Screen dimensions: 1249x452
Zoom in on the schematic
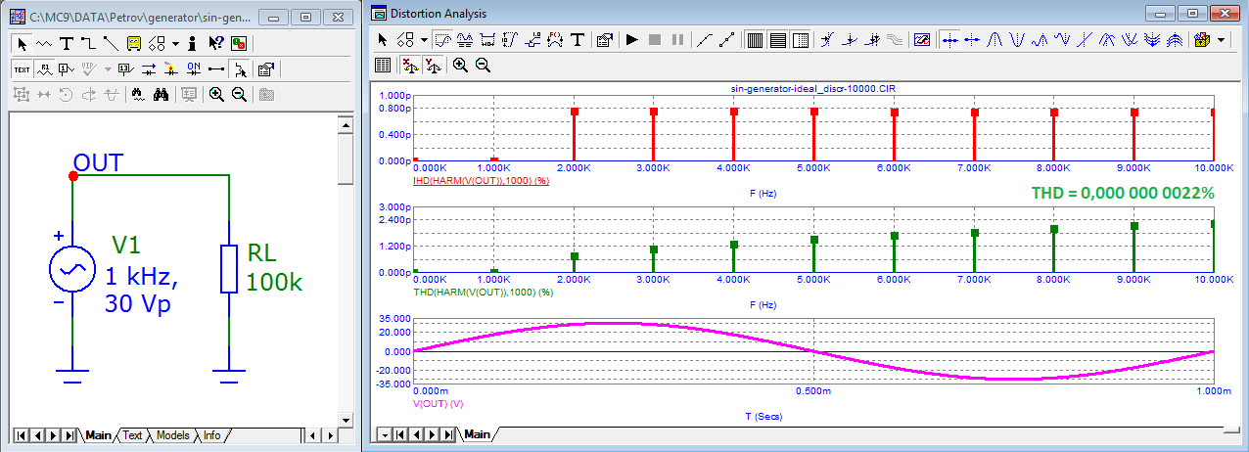[216, 94]
